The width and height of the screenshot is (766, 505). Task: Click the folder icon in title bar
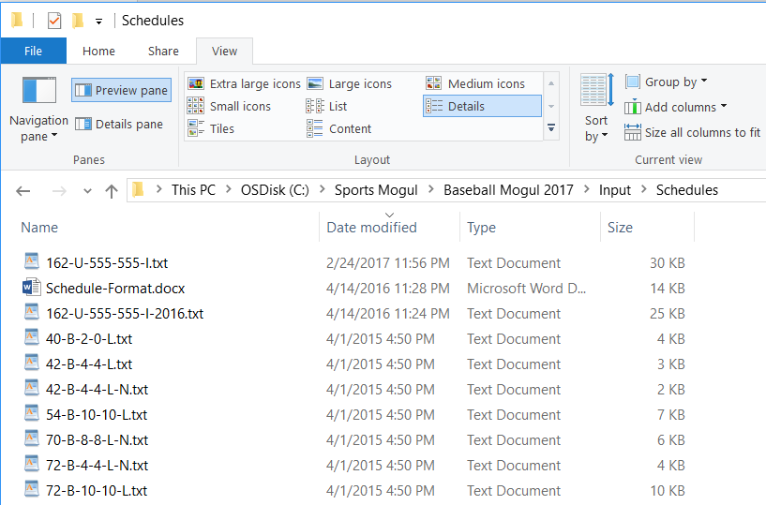click(17, 20)
